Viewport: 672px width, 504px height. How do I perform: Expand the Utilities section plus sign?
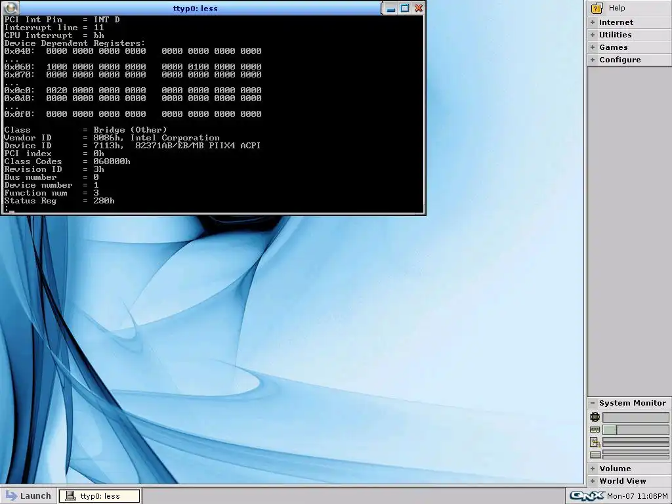tap(593, 35)
